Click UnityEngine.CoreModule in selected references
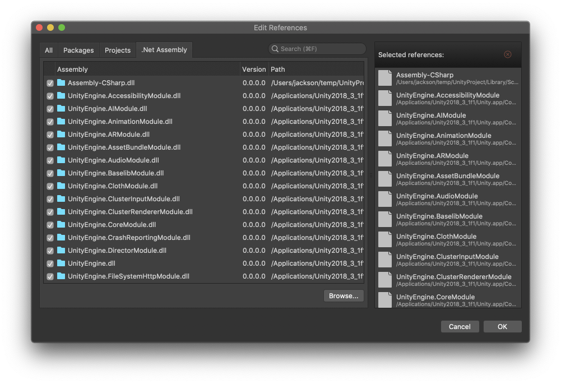The height and width of the screenshot is (384, 561). point(435,297)
